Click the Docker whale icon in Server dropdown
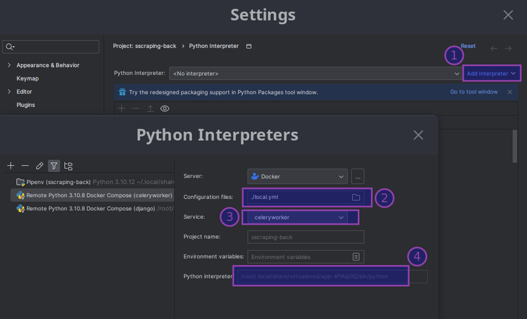 click(x=255, y=176)
